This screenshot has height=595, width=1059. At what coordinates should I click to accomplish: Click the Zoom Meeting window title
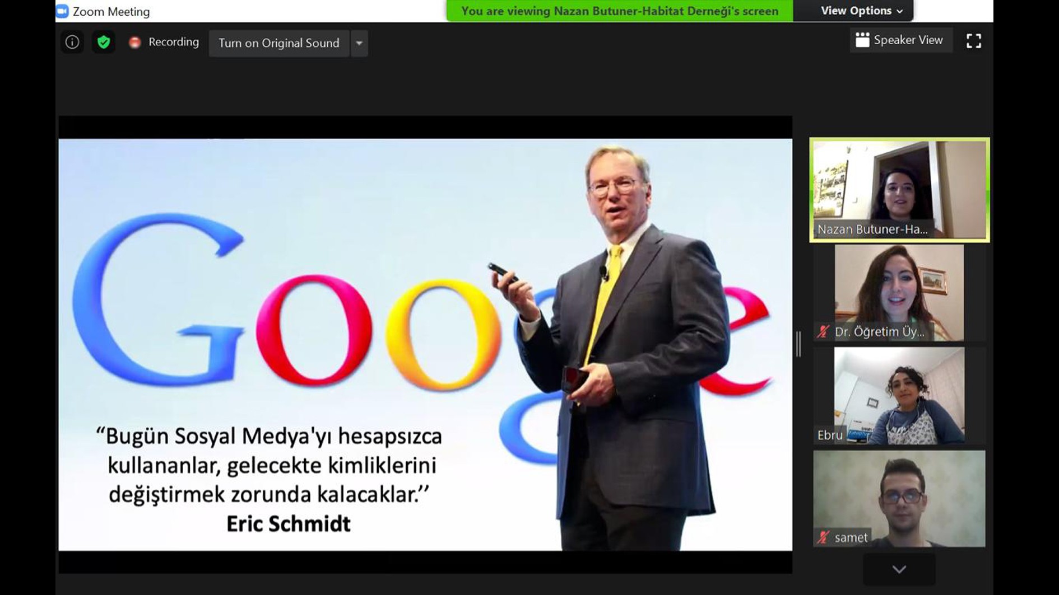pos(112,11)
